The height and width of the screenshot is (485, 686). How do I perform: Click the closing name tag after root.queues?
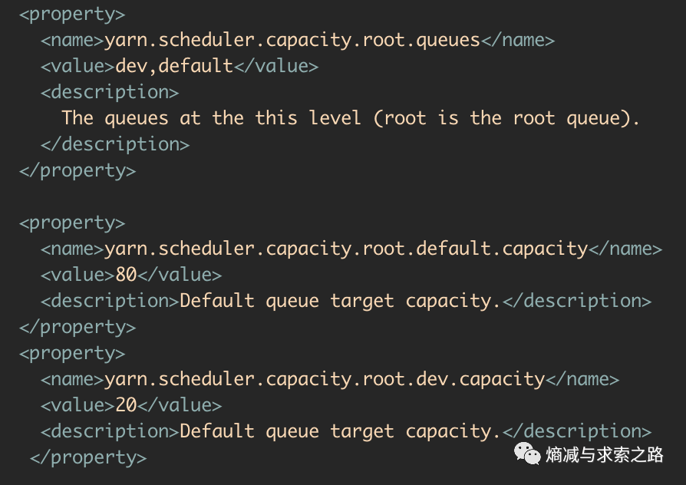517,41
